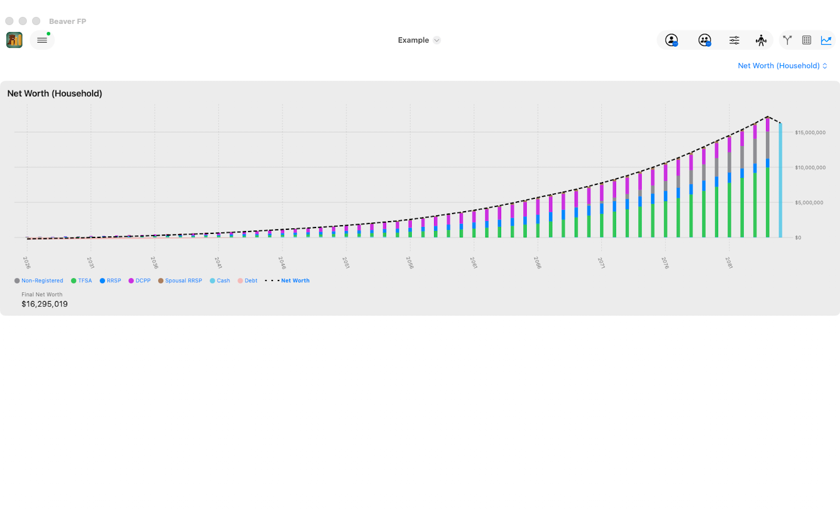Click the weightlifter stress test icon
Screen dimensions: 840x525
761,40
